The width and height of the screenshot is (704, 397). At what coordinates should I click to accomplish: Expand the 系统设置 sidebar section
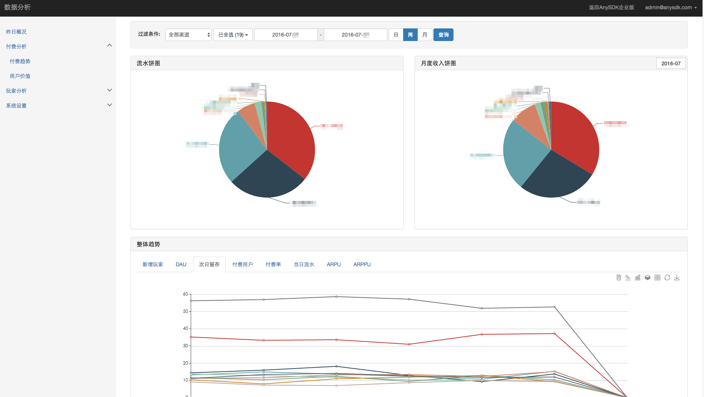tap(109, 105)
